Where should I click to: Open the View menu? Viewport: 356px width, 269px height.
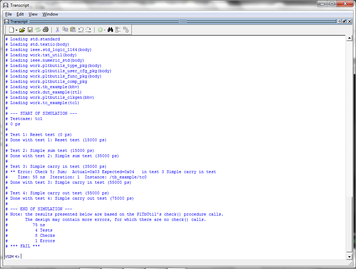click(33, 14)
